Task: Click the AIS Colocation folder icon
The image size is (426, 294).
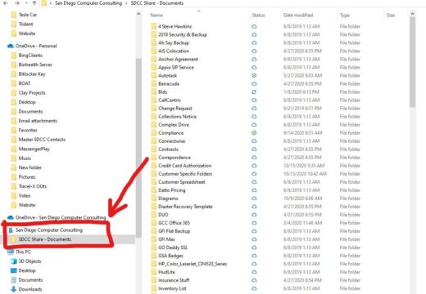Action: coord(154,51)
